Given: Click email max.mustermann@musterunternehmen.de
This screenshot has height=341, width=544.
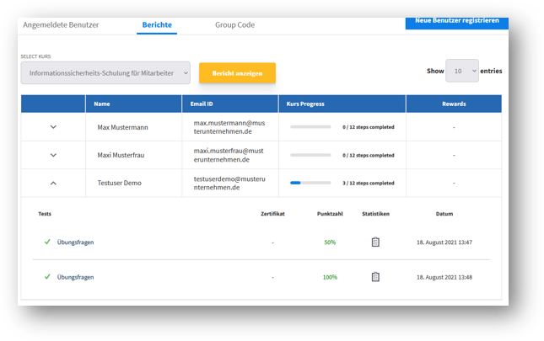Looking at the screenshot, I should [x=229, y=127].
